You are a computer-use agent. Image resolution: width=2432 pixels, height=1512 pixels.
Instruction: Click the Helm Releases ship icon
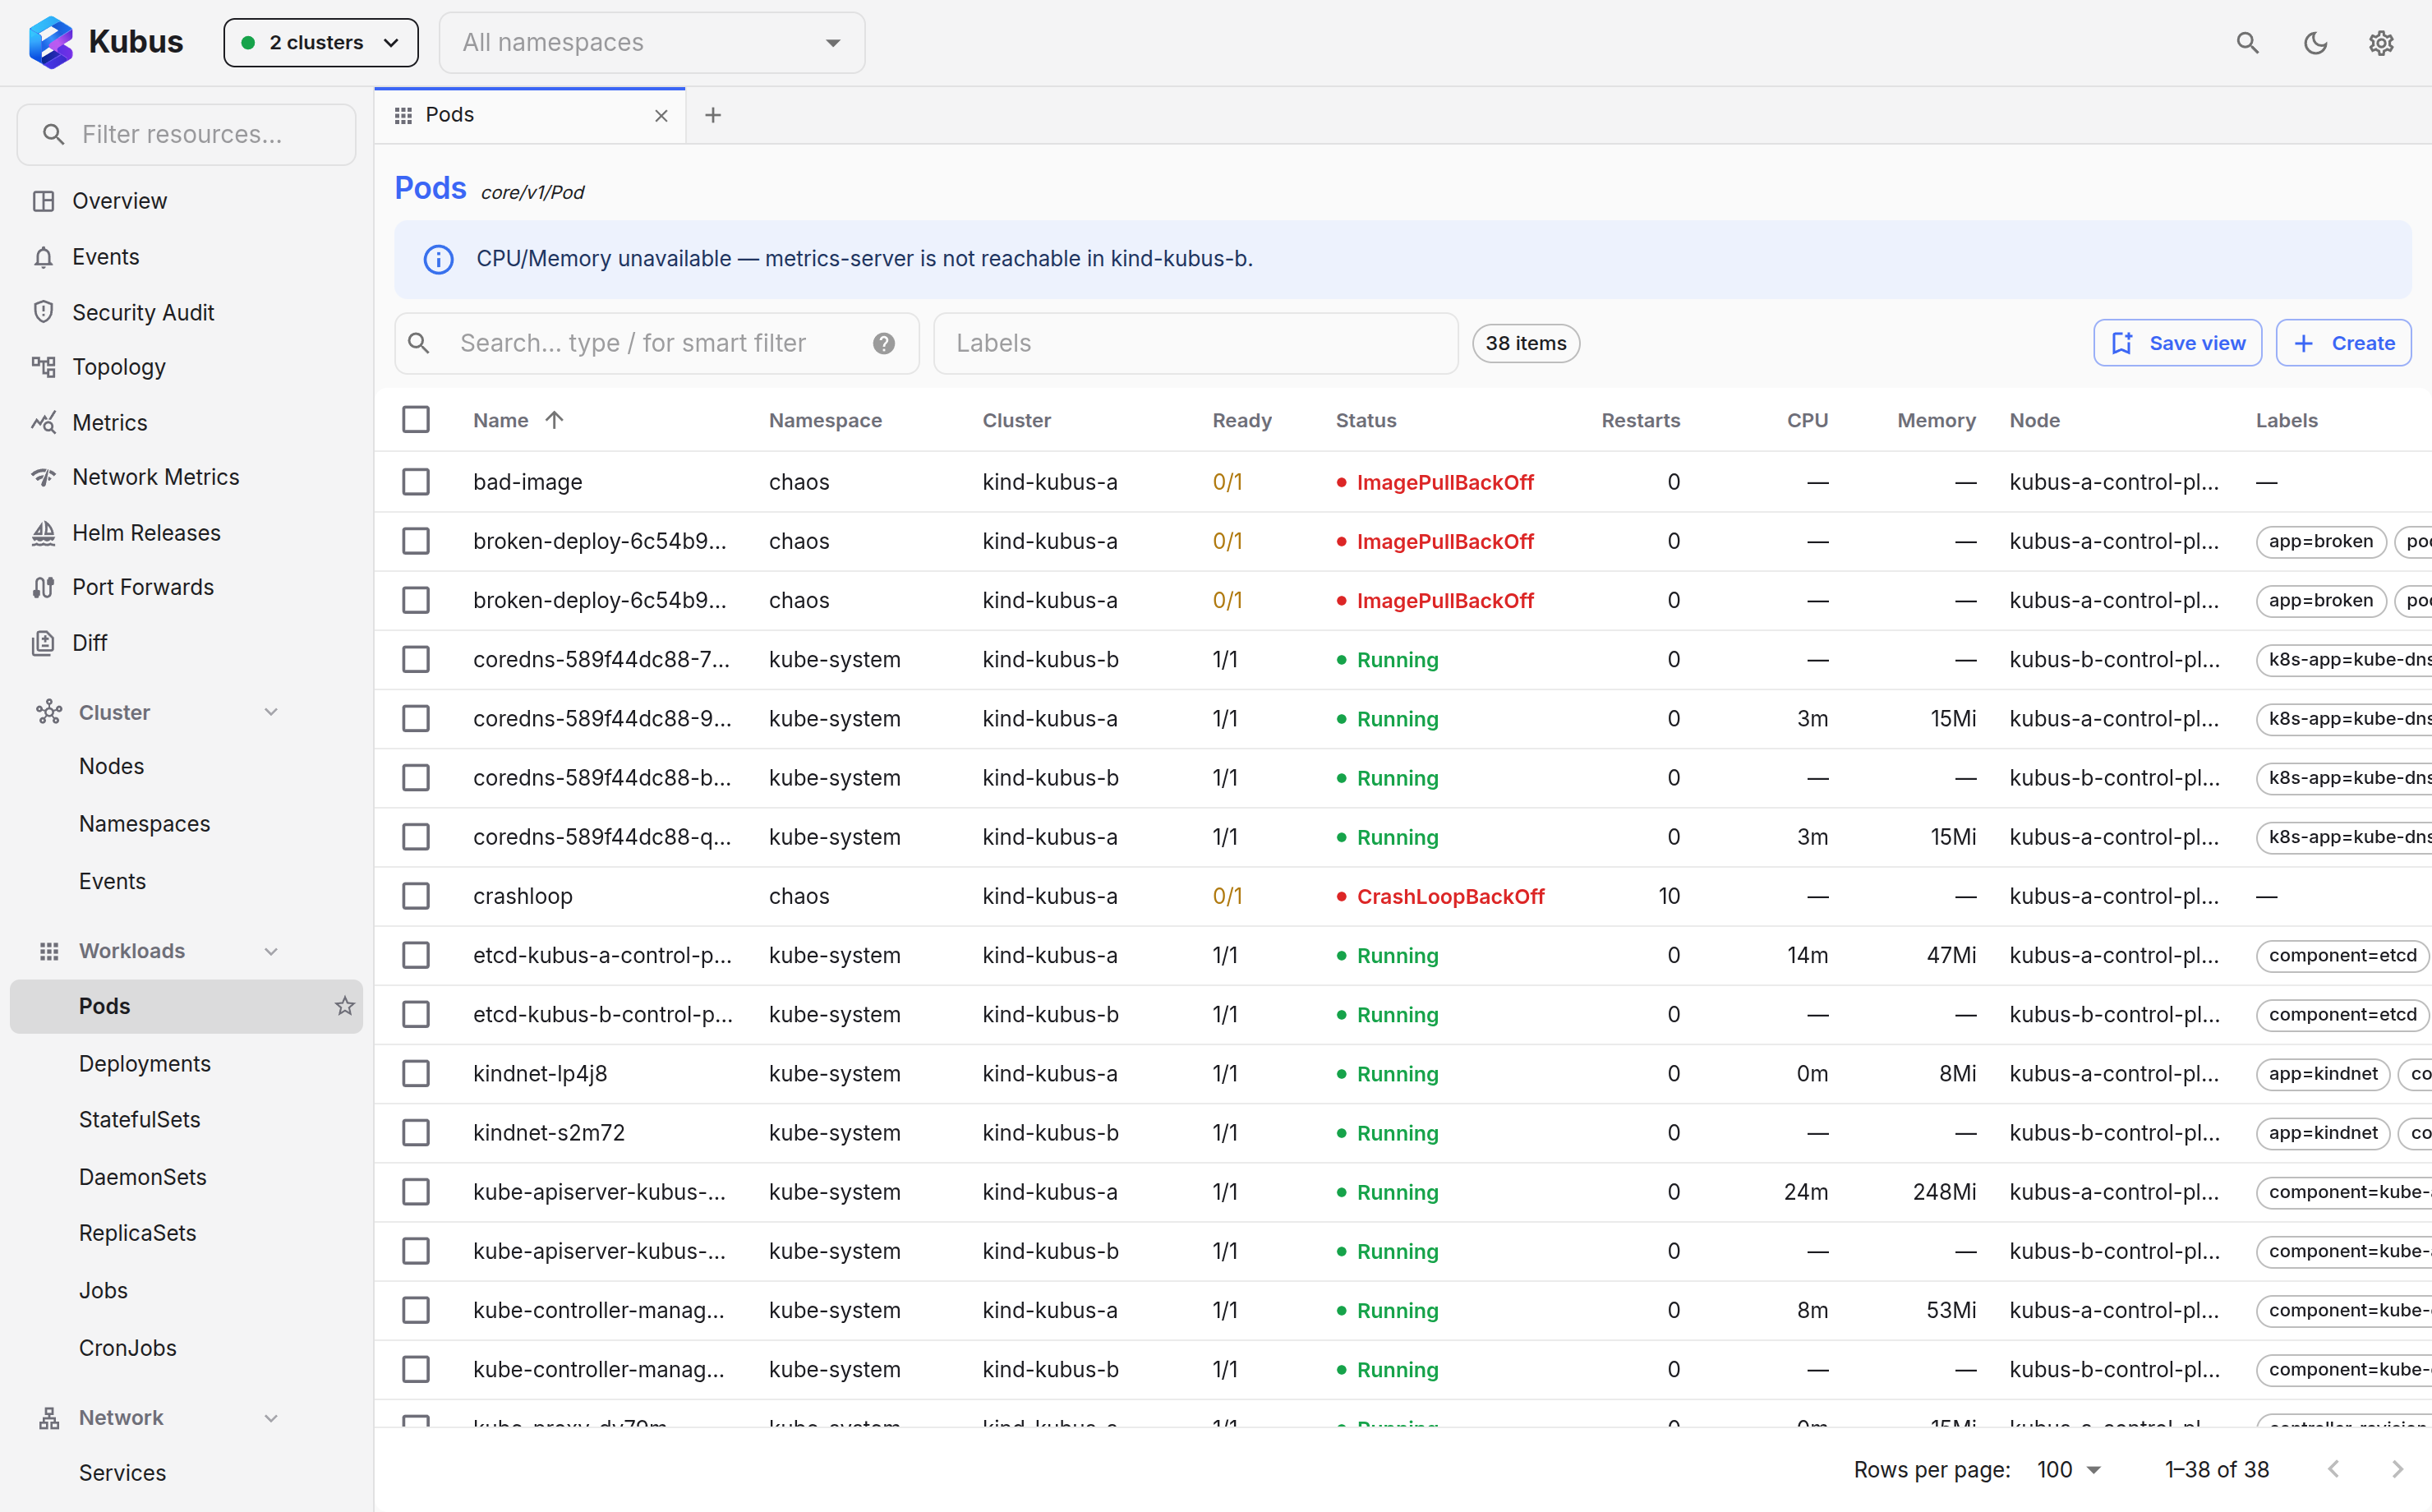[43, 533]
